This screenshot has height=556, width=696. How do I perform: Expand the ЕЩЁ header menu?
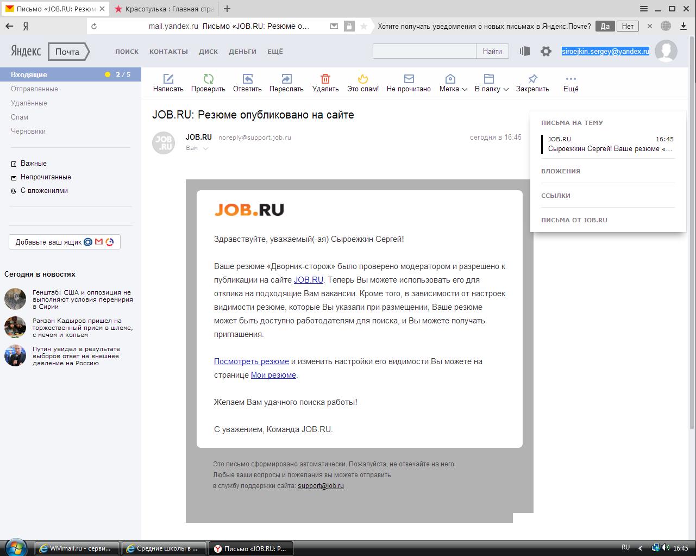(275, 52)
